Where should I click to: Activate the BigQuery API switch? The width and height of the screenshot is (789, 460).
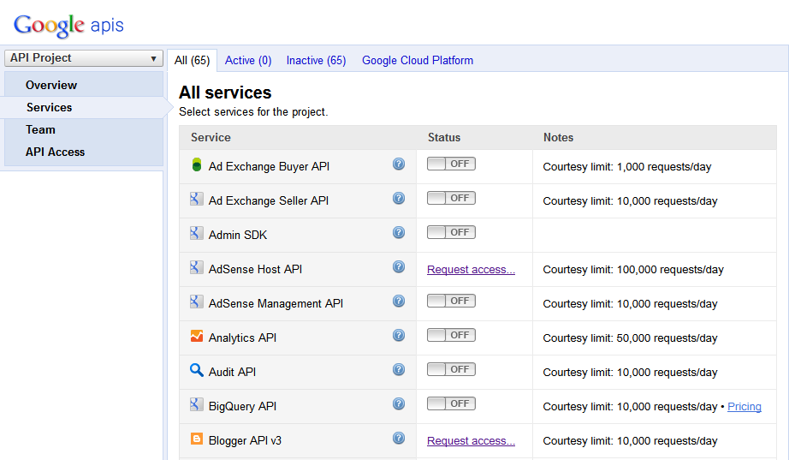[451, 403]
